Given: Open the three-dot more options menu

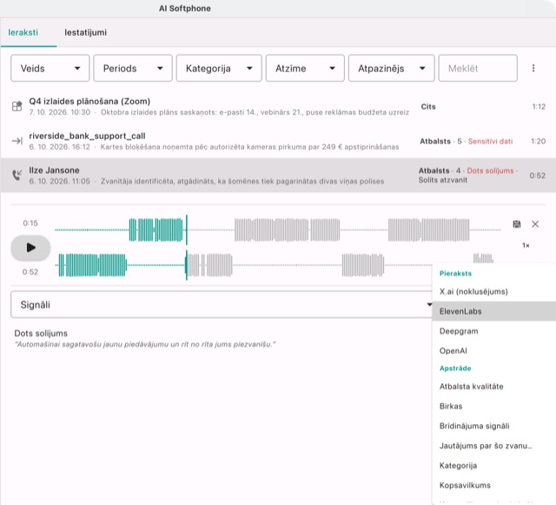Looking at the screenshot, I should tap(533, 68).
